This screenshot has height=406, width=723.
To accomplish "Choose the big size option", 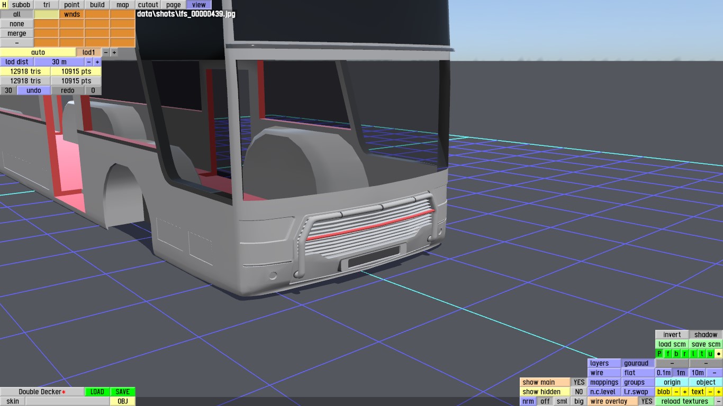I will click(579, 401).
